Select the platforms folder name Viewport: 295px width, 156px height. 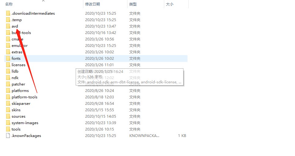[20, 91]
